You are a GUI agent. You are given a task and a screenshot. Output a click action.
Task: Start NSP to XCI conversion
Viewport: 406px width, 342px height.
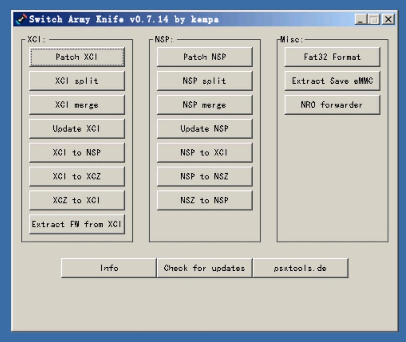pos(204,153)
